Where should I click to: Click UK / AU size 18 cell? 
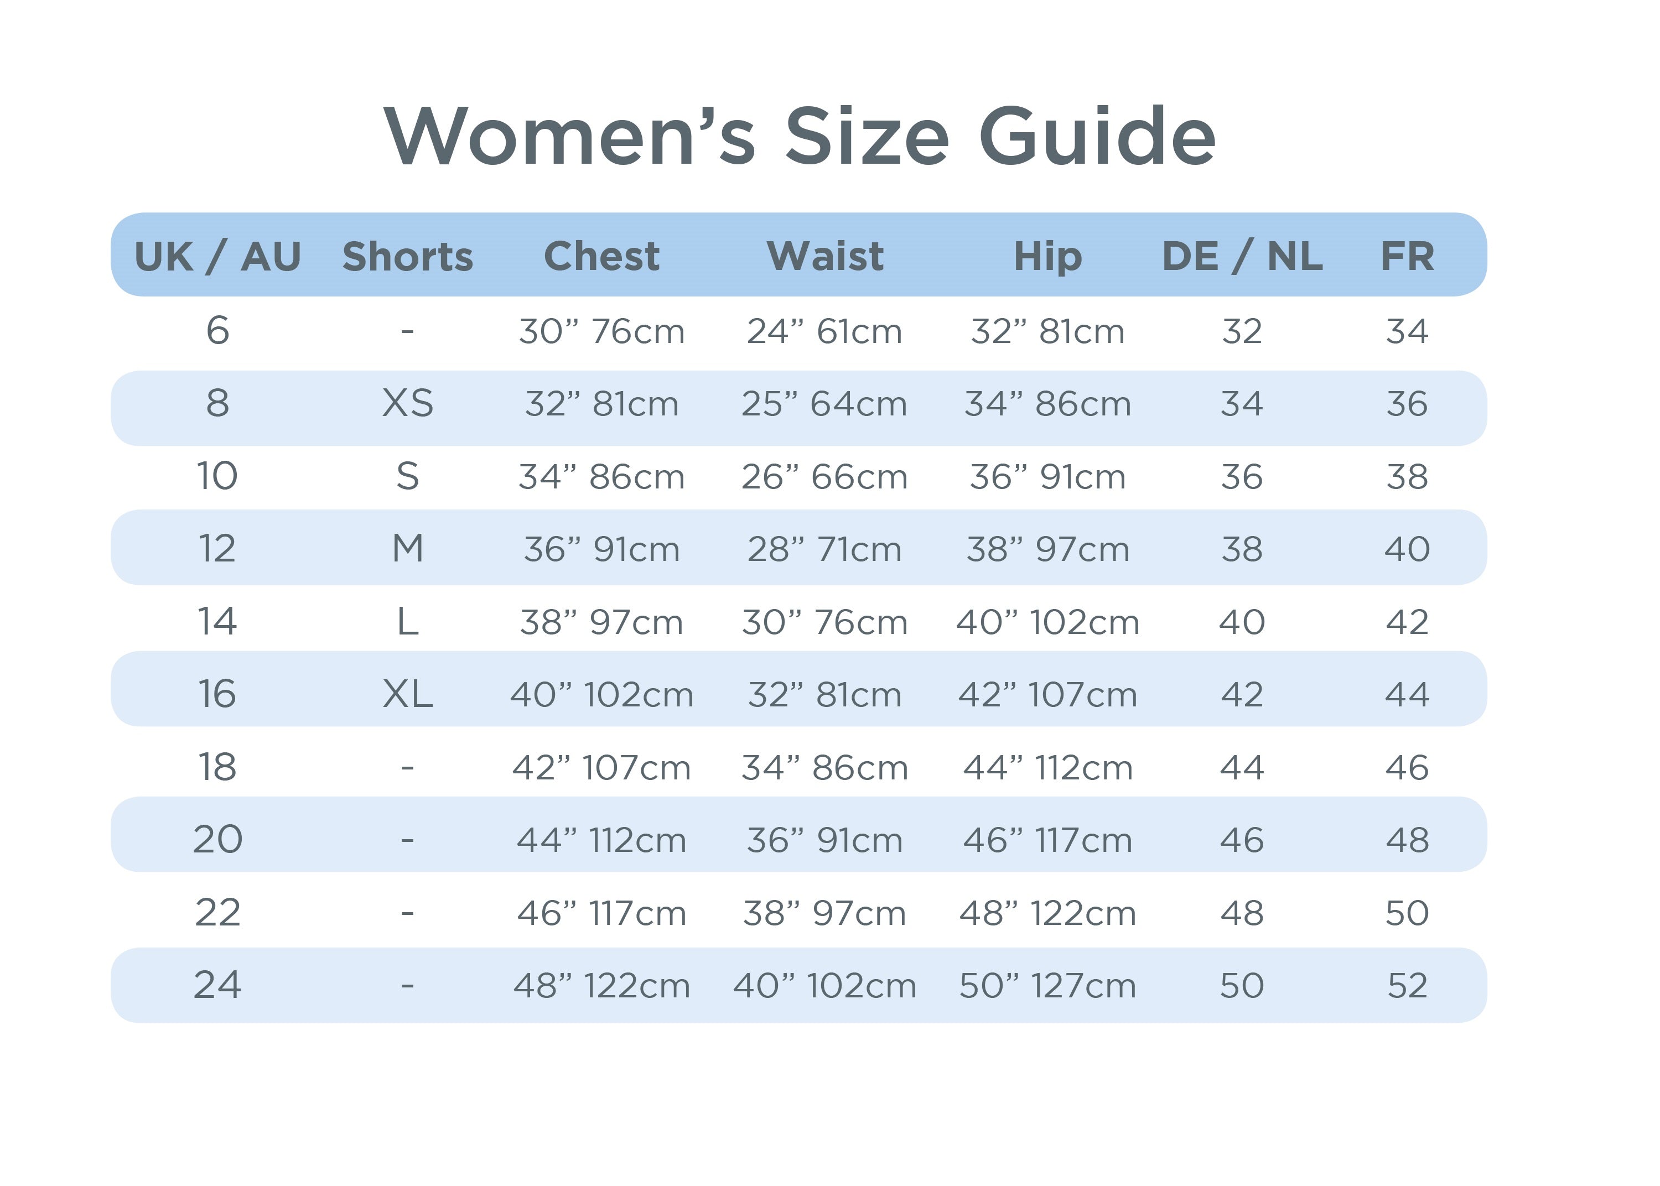pos(217,768)
